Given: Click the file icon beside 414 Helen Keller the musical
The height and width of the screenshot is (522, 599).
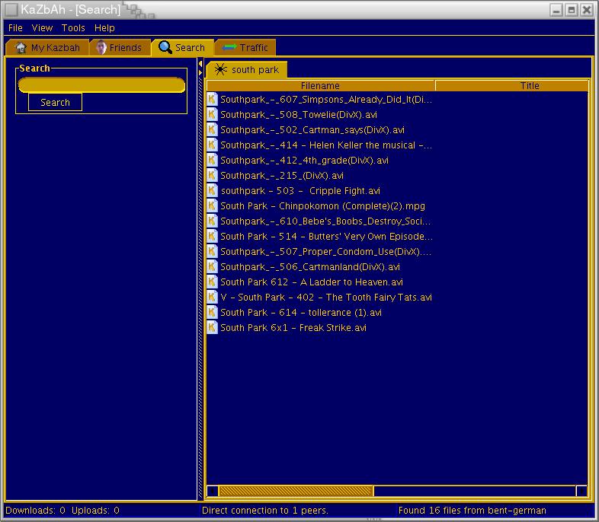Looking at the screenshot, I should pyautogui.click(x=212, y=145).
